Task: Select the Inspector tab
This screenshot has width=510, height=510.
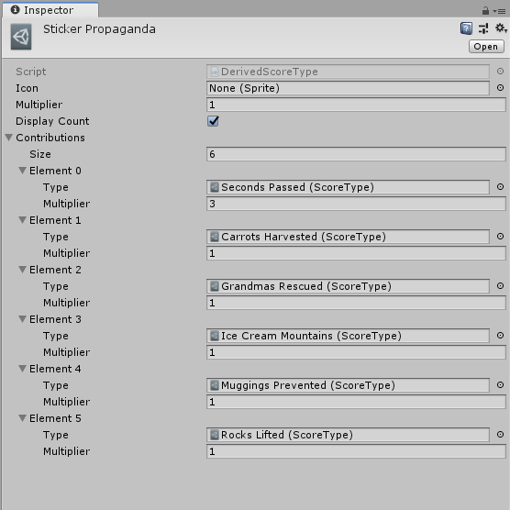Action: coord(50,10)
